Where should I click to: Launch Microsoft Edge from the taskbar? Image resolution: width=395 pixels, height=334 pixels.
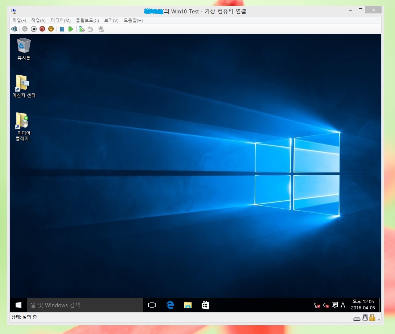point(170,305)
